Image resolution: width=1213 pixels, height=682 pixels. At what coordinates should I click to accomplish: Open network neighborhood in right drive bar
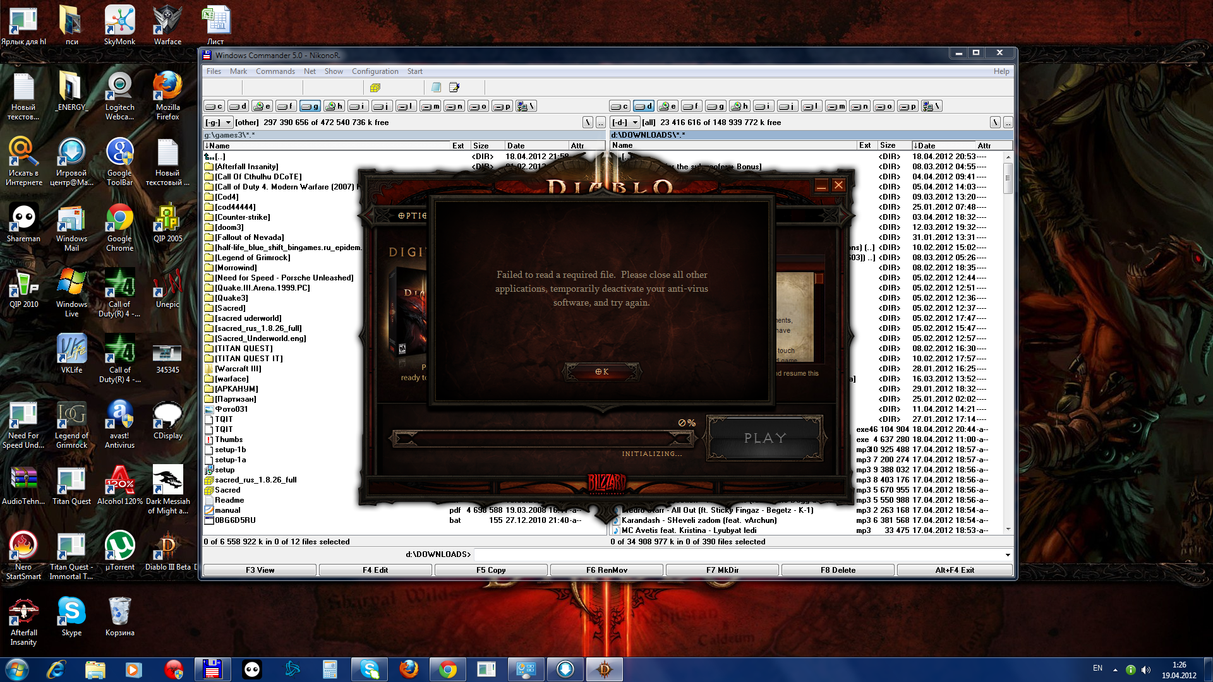(932, 106)
